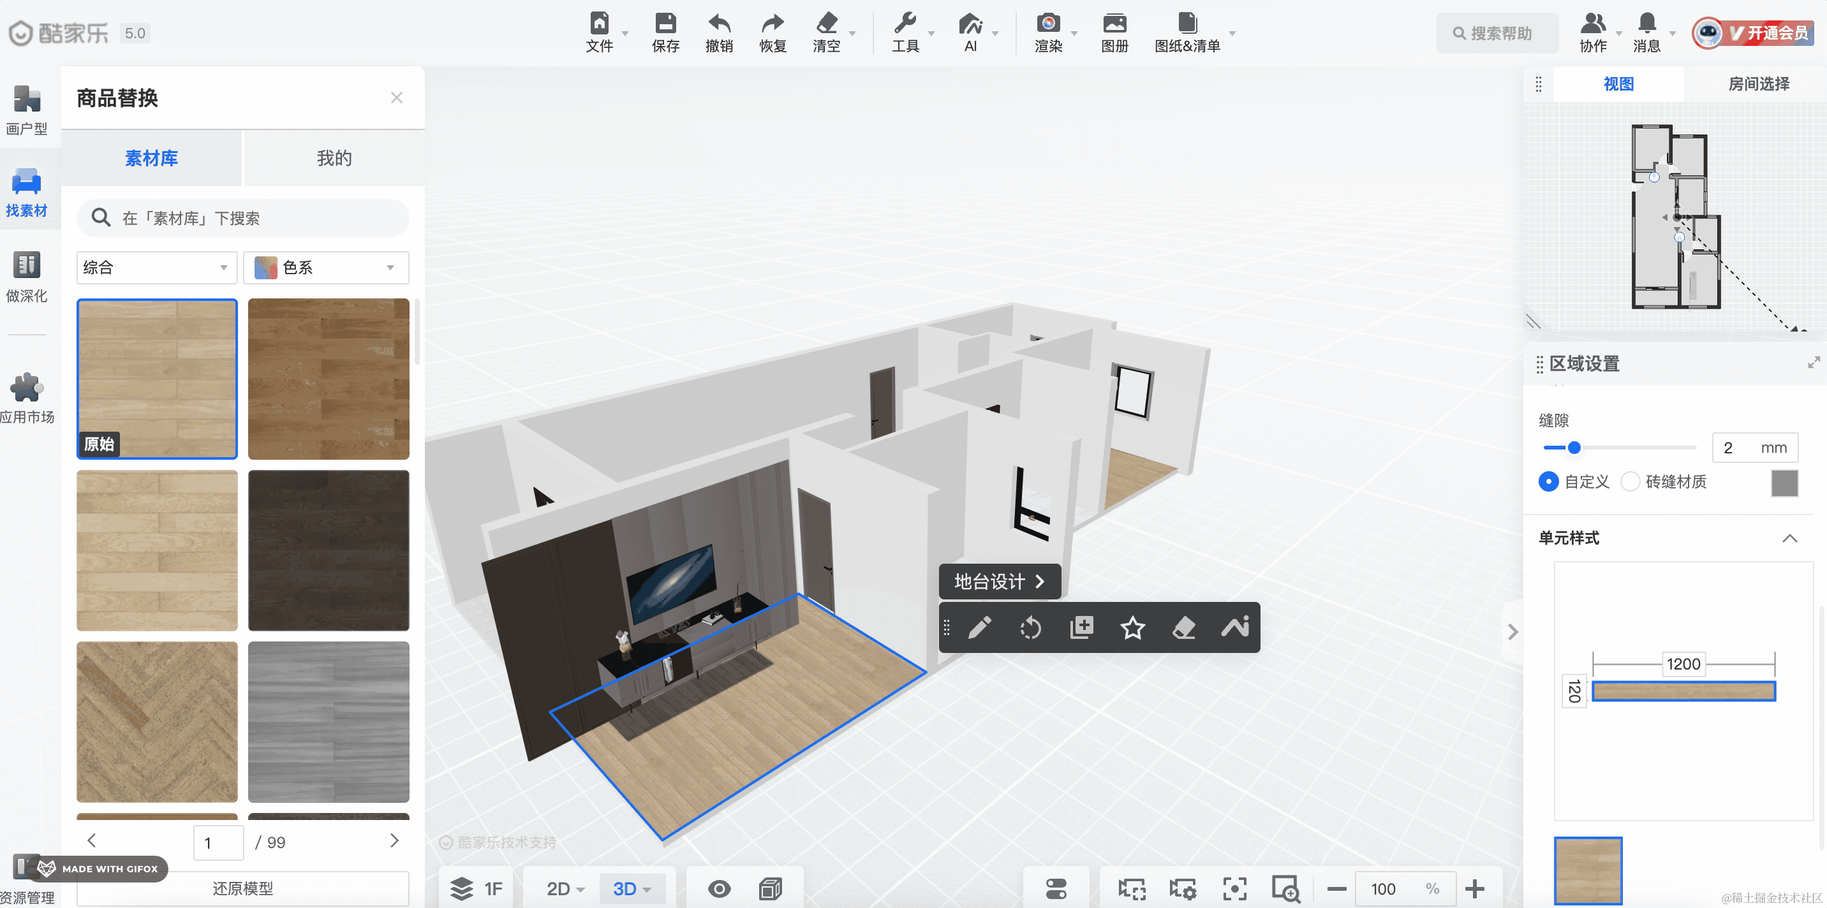The height and width of the screenshot is (908, 1827).
Task: Click the page number input showing 1
Action: (x=218, y=843)
